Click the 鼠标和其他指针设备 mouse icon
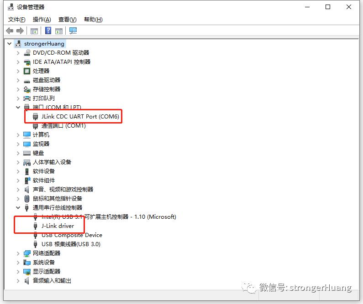The image size is (363, 304). click(x=27, y=199)
